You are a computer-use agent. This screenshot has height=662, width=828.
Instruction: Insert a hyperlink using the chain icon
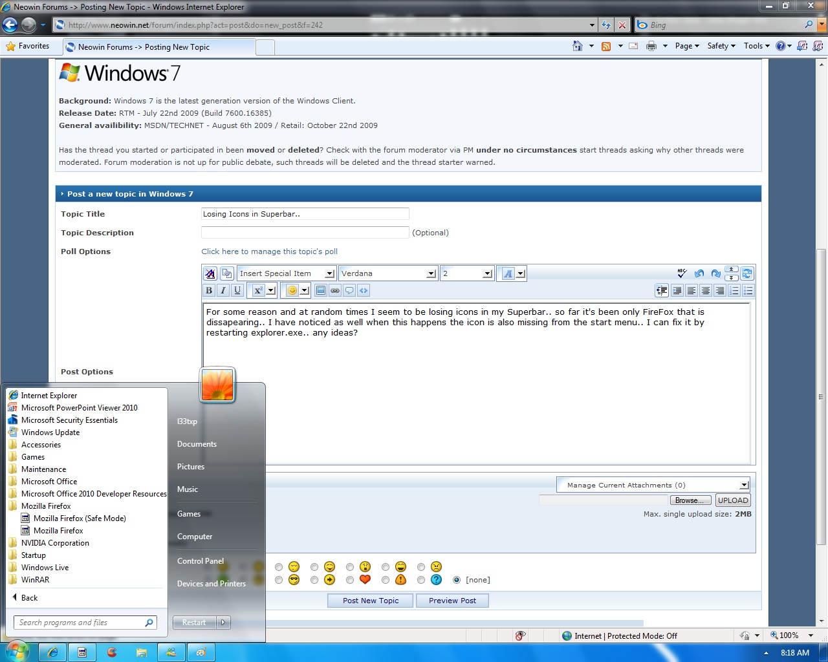(334, 290)
